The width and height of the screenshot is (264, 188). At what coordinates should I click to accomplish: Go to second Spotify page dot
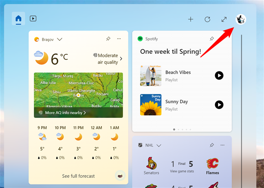click(x=178, y=130)
